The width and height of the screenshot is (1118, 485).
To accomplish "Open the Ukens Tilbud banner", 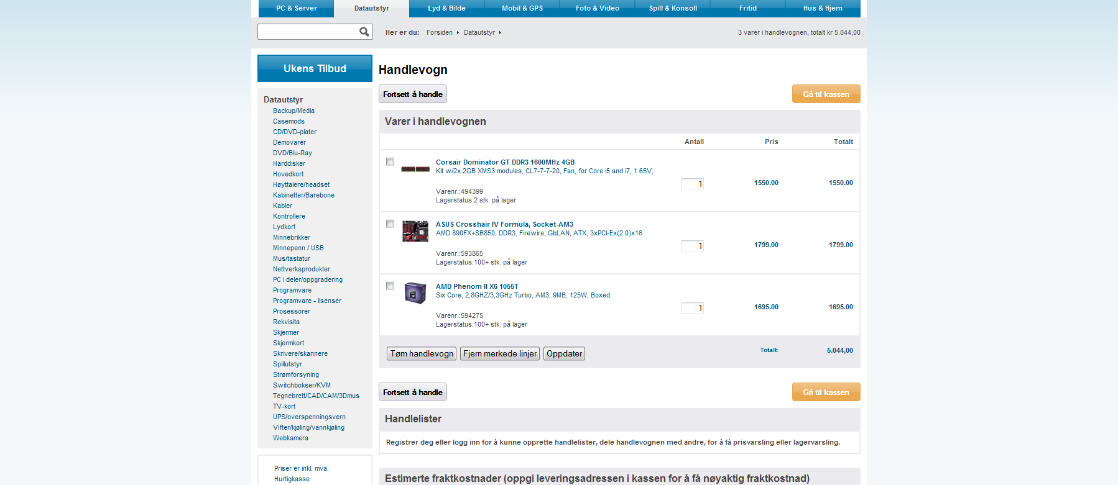I will pos(315,68).
